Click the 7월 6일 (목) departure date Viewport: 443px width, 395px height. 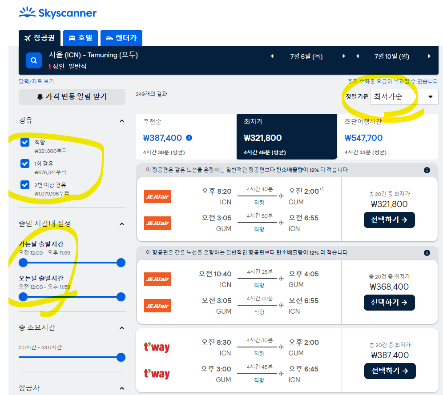[306, 56]
